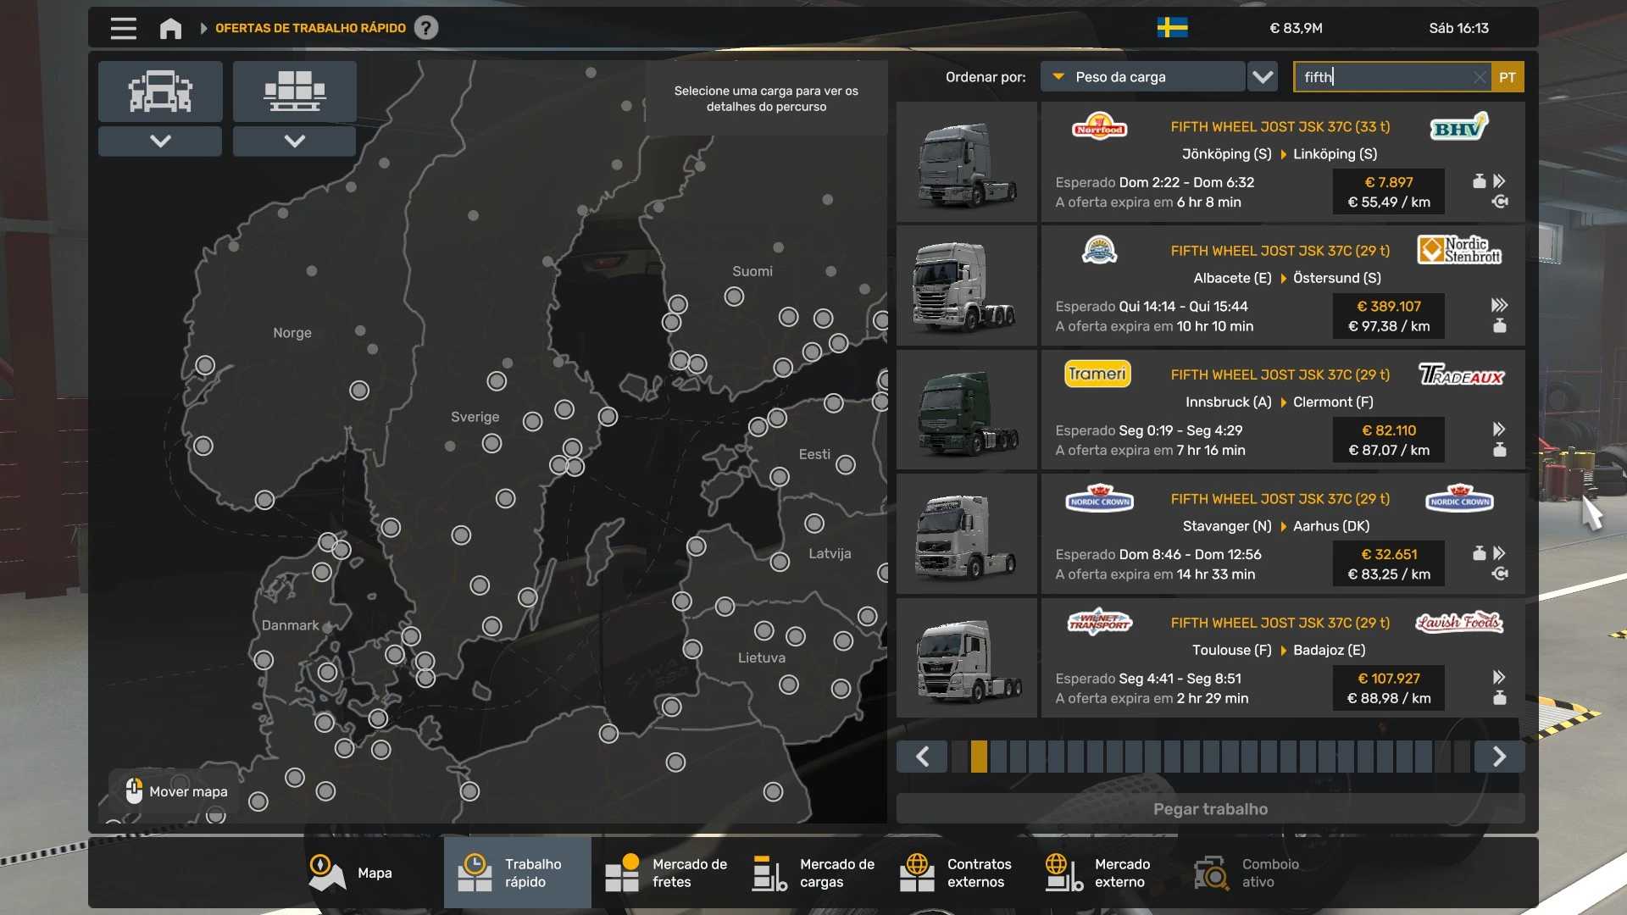Click urgency arrow icon on Innsbruck job
The width and height of the screenshot is (1627, 915).
(x=1499, y=429)
